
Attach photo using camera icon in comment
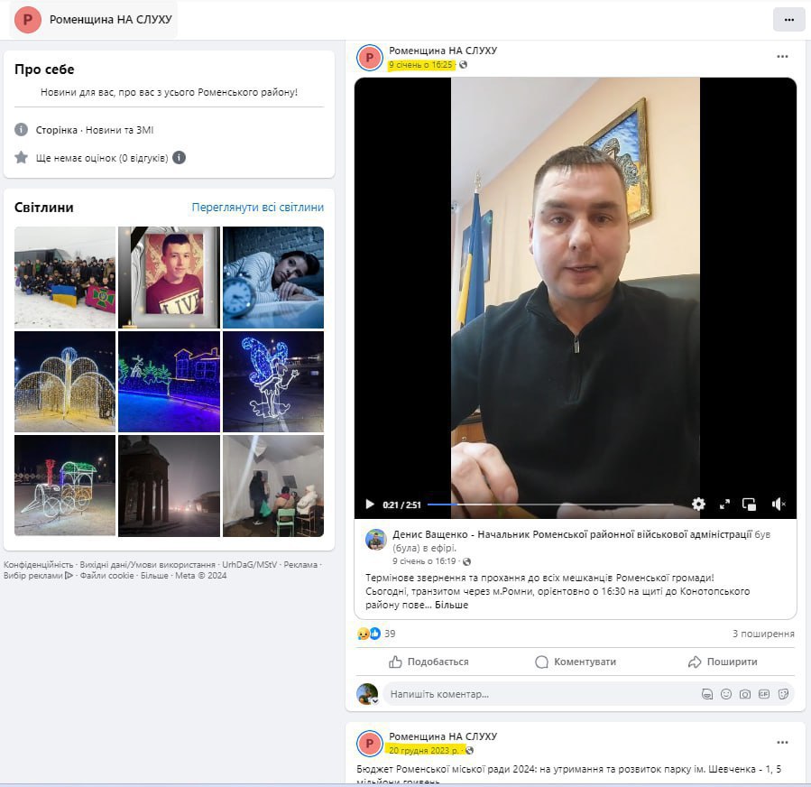tap(745, 694)
